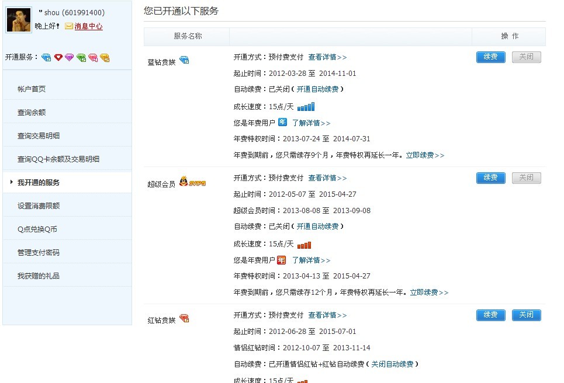Open 了解详情>> under 超级会员
The image size is (564, 383).
coord(311,260)
